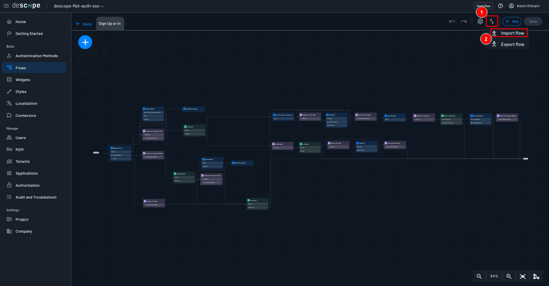Redo the flow change
Screen dimensions: 549x286
(464, 21)
